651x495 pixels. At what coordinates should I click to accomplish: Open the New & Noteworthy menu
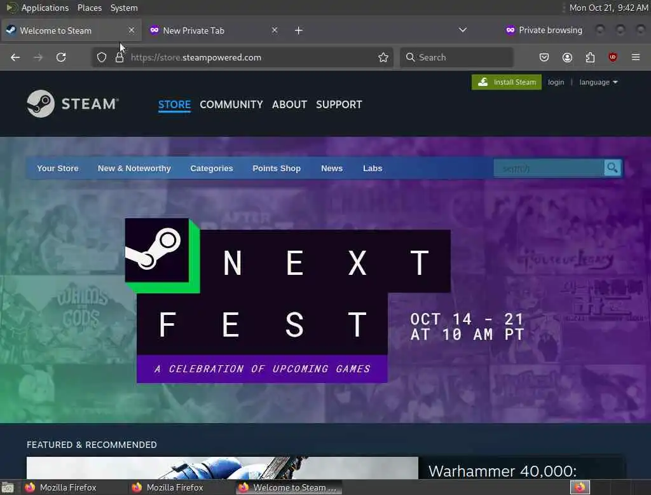pos(135,169)
